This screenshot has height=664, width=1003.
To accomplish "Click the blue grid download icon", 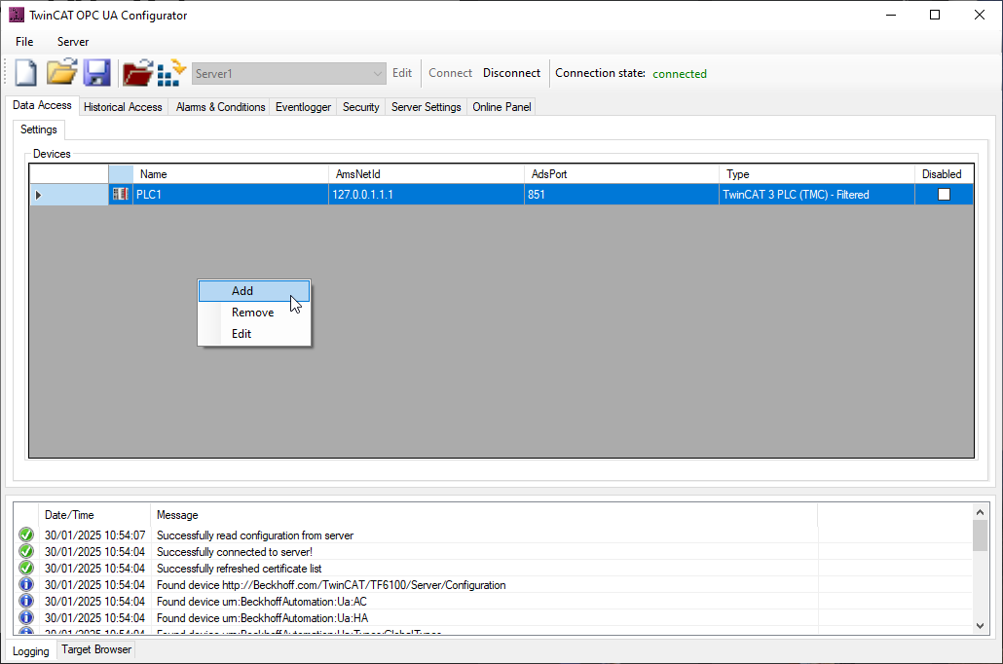I will [171, 73].
